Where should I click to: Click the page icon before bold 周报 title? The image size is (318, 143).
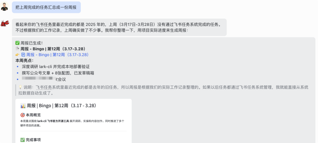[17, 49]
